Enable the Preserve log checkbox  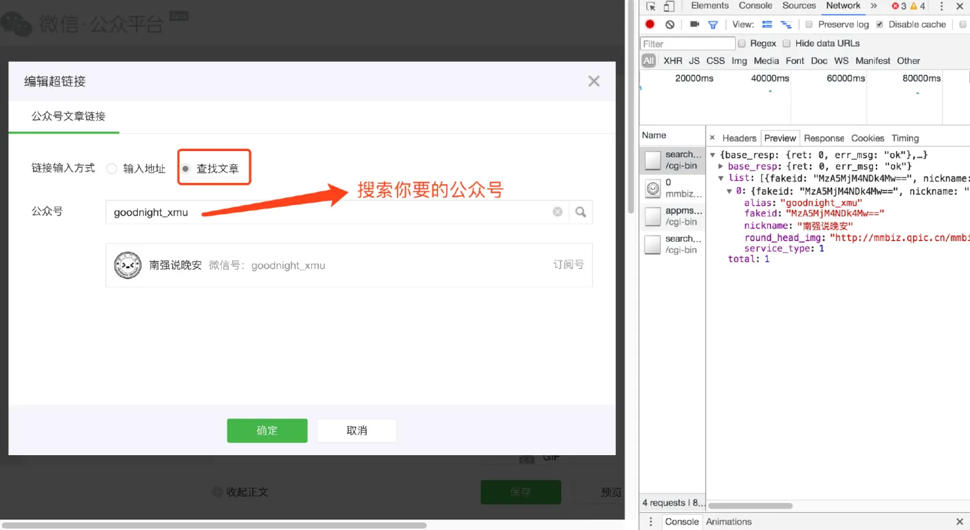(809, 24)
